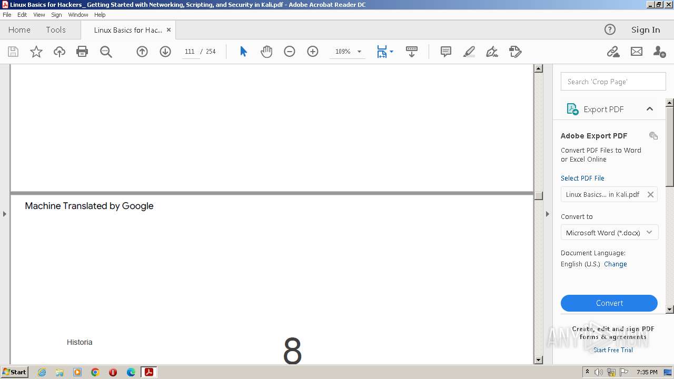This screenshot has height=379, width=674.
Task: Open the File menu
Action: click(x=7, y=15)
